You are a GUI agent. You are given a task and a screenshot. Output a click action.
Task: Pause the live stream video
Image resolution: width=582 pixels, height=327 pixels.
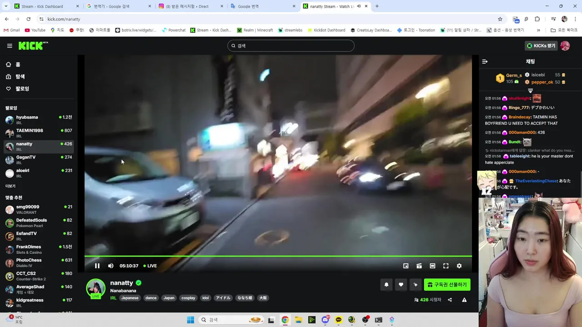coord(97,266)
